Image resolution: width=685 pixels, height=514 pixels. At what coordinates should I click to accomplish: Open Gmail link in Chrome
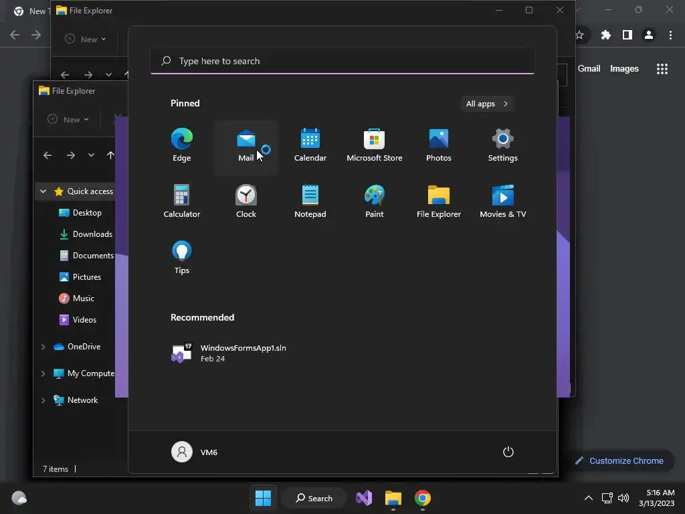(589, 69)
